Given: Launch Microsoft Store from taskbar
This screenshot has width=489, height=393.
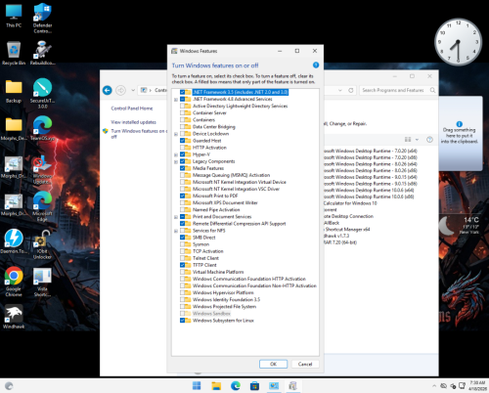Looking at the screenshot, I should click(254, 386).
